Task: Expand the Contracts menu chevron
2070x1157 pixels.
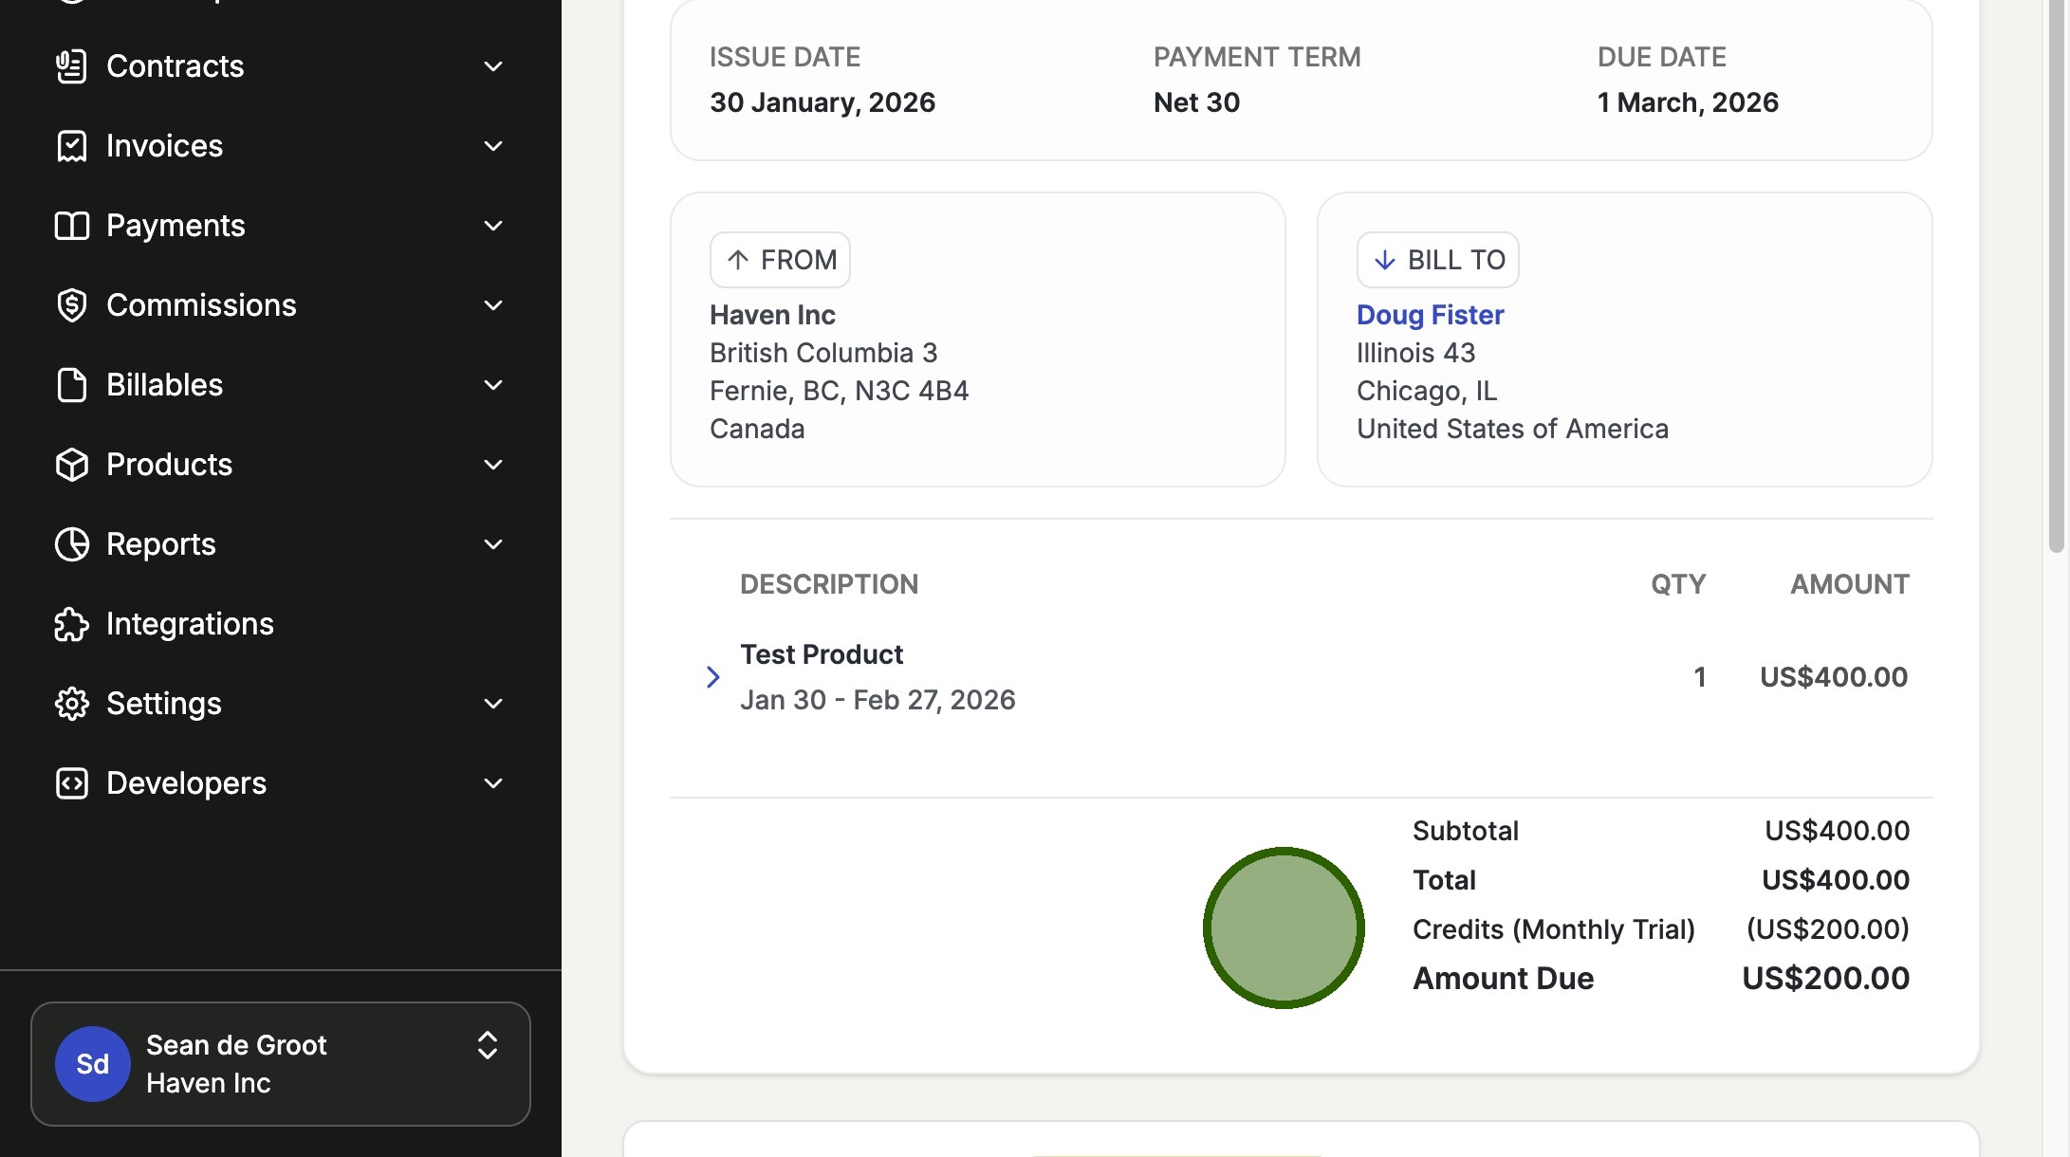Action: [x=492, y=66]
